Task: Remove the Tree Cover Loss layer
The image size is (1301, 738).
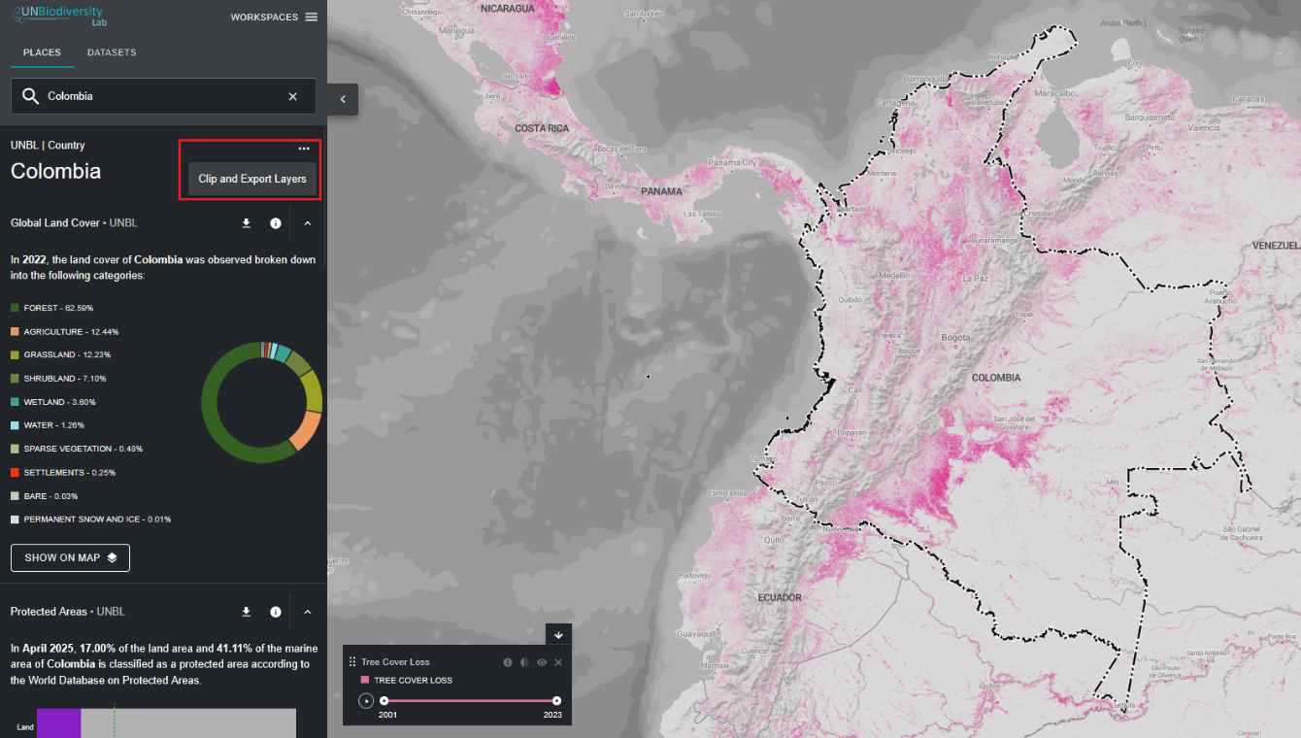Action: pyautogui.click(x=558, y=662)
